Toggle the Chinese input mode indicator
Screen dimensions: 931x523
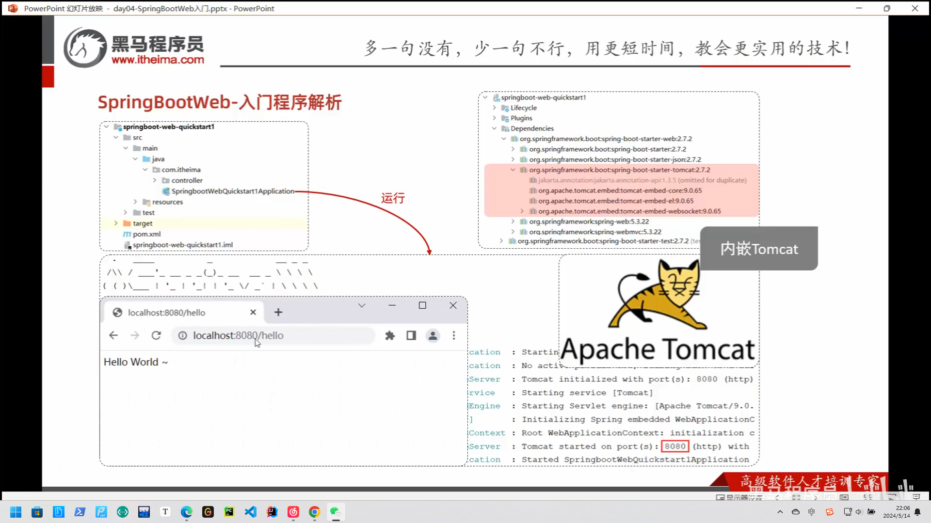pyautogui.click(x=812, y=512)
